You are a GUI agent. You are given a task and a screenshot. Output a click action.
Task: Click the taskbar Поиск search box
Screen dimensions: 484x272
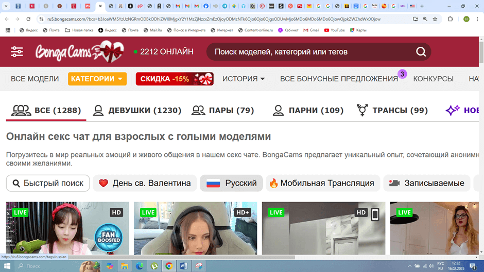click(46, 266)
